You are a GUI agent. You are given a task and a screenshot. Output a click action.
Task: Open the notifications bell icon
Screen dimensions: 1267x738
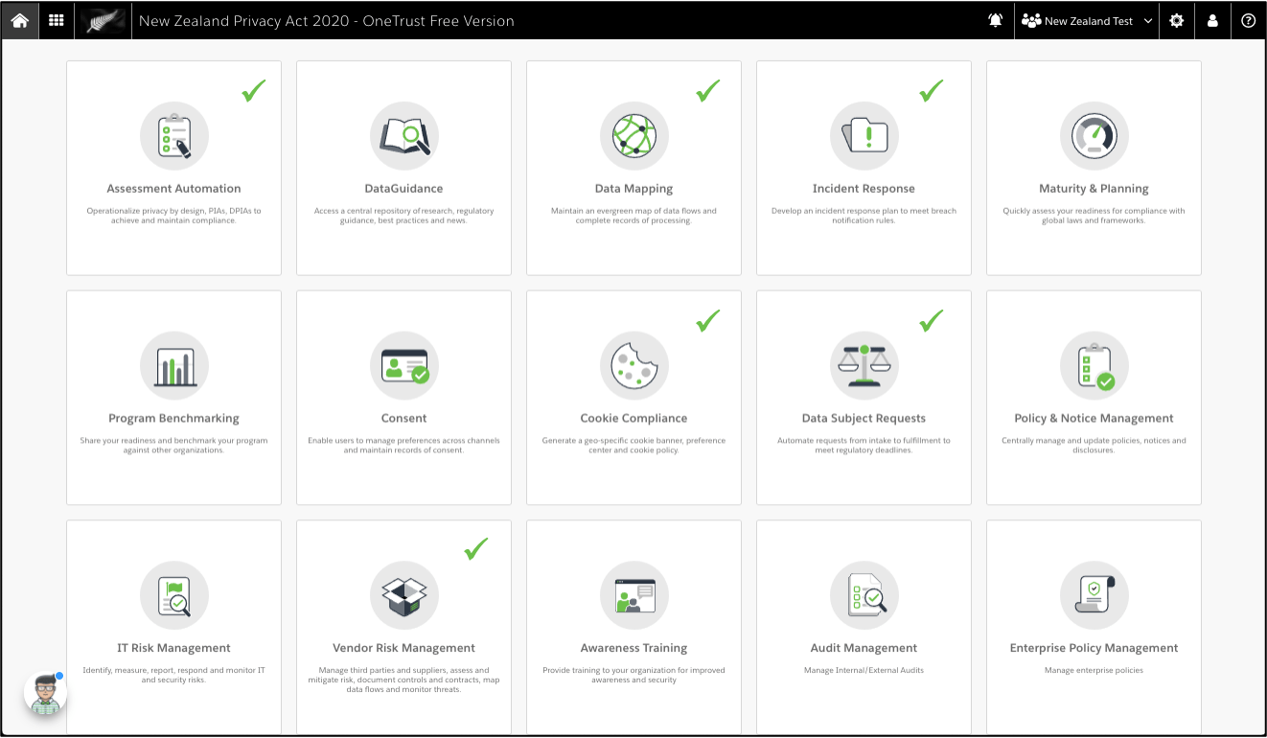click(996, 20)
